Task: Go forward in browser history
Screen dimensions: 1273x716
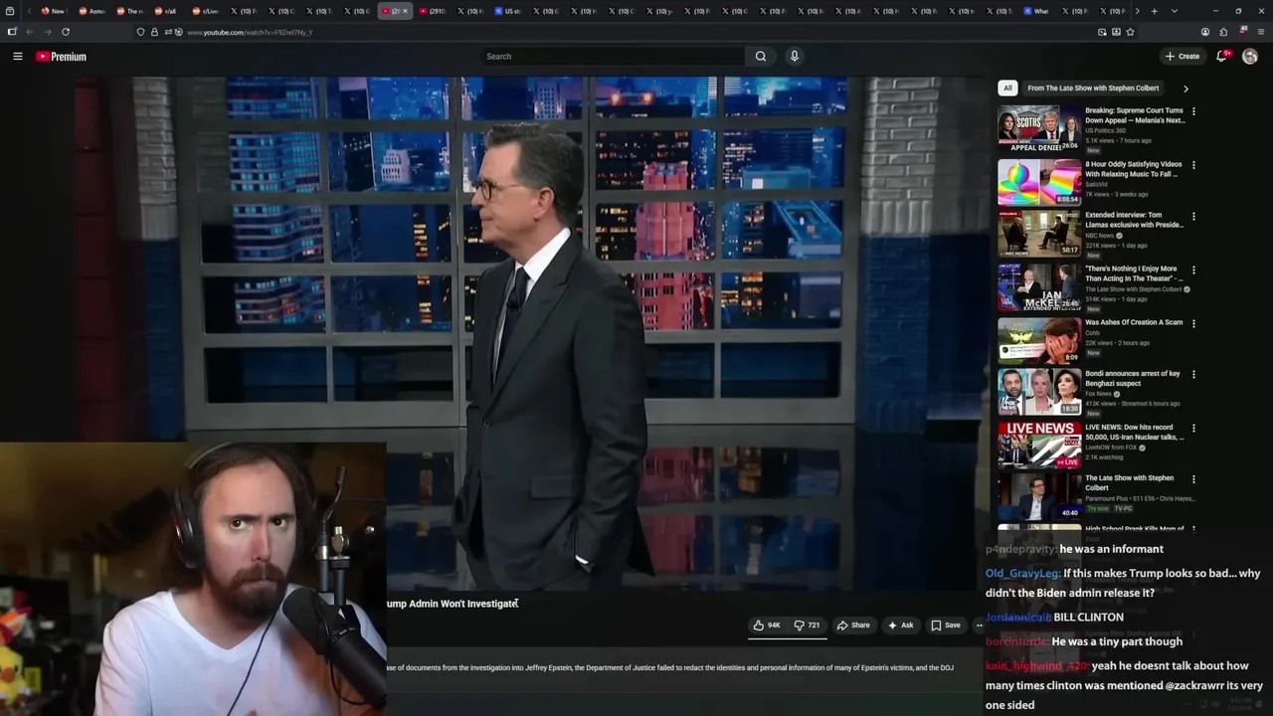Action: 48,32
